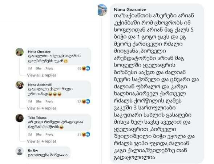Reply to Teko Tekuna's comment

[49, 135]
